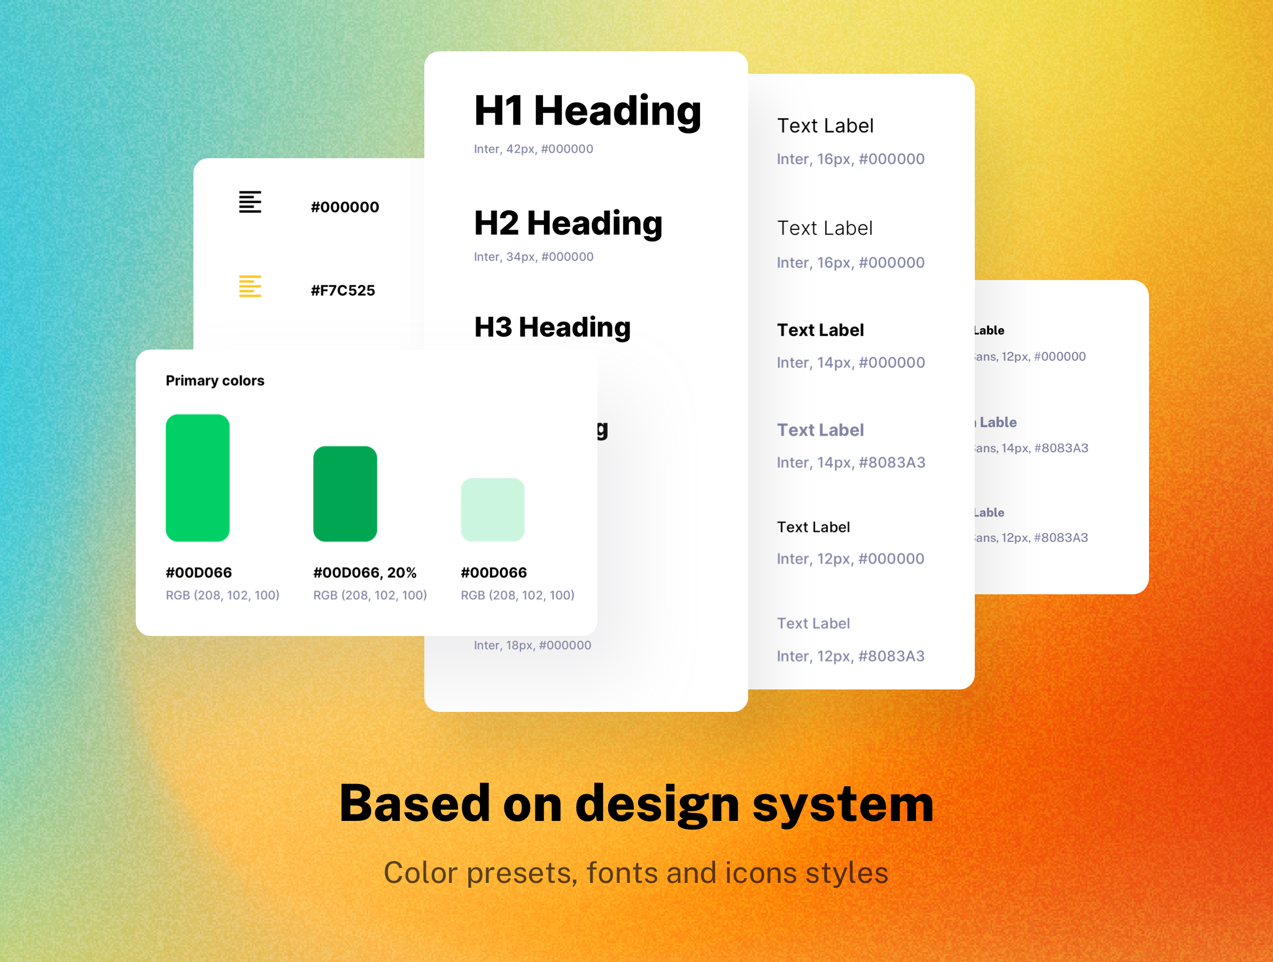Select the pale mint green swatch
1273x962 pixels.
(x=492, y=509)
